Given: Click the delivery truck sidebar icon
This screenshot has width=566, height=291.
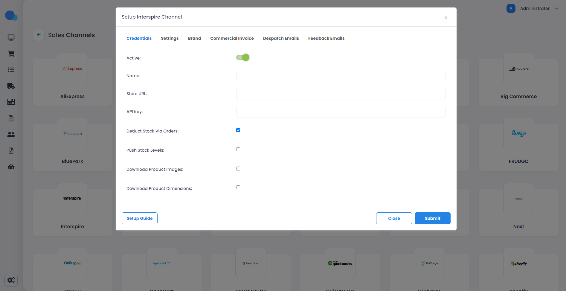Looking at the screenshot, I should coord(11,86).
